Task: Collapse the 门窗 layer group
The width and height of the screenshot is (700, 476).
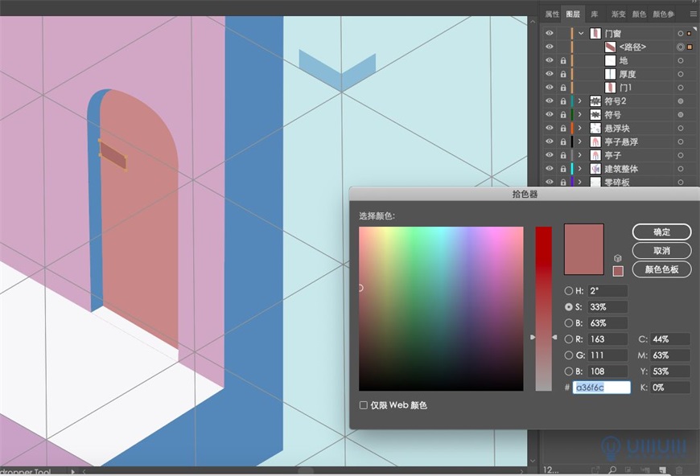Action: pyautogui.click(x=581, y=33)
